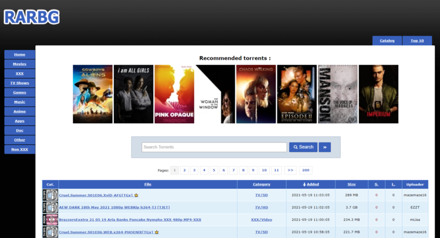Screen dimensions: 440x238
Task: Sort torrents by the Added column
Action: point(310,184)
